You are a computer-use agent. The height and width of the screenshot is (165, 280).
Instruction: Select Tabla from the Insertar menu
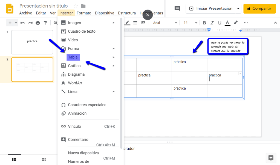73,57
